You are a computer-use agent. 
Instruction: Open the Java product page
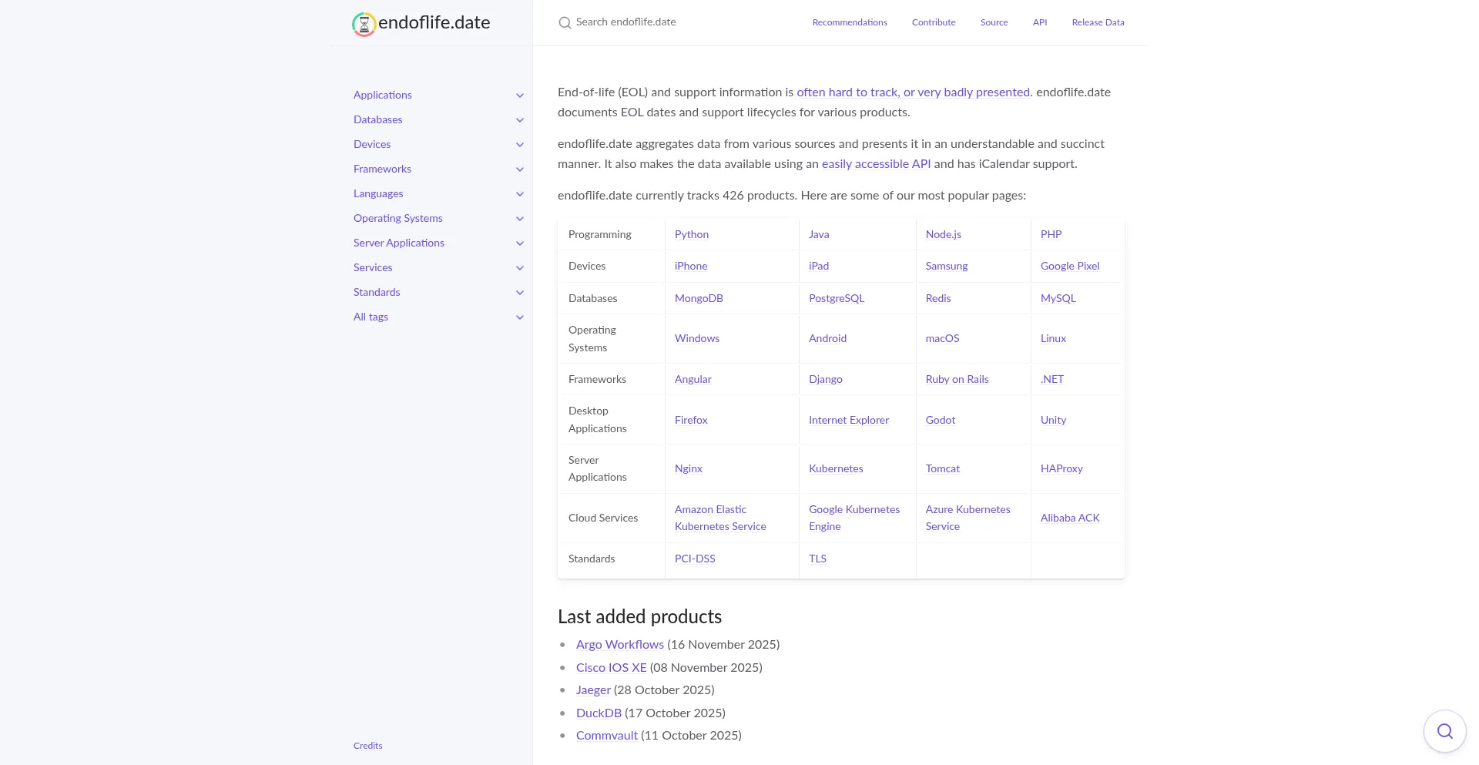coord(819,234)
